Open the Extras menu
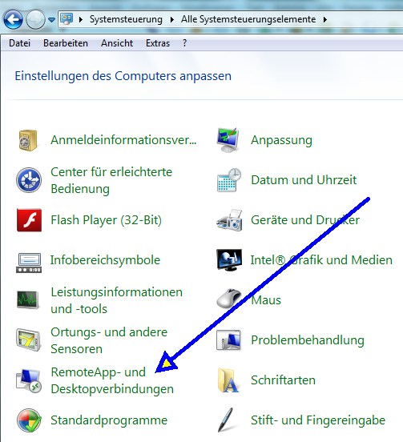Viewport: 403px width, 442px height. [x=158, y=43]
